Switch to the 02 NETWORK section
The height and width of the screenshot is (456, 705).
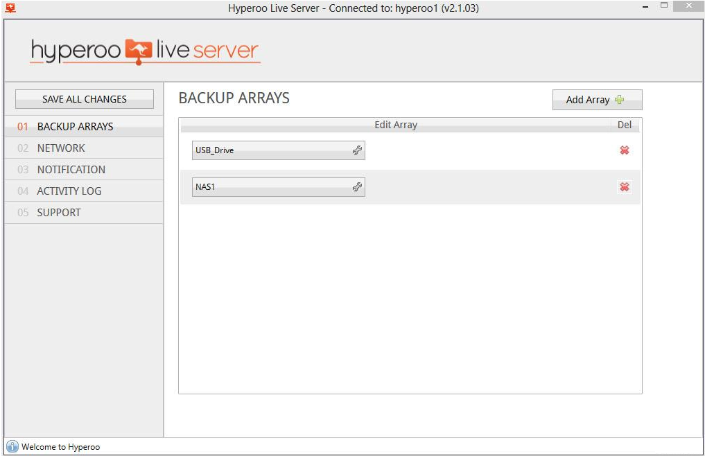[61, 148]
